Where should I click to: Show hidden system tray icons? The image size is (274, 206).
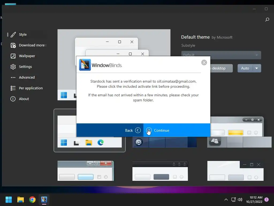pyautogui.click(x=226, y=200)
